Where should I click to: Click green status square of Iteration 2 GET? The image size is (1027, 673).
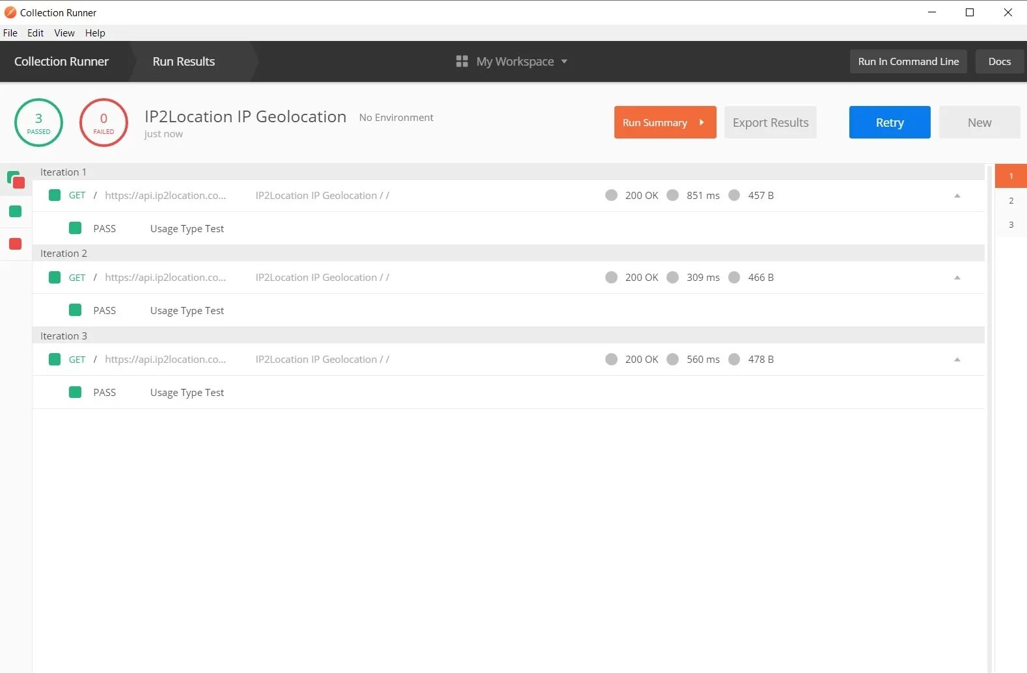click(x=55, y=277)
